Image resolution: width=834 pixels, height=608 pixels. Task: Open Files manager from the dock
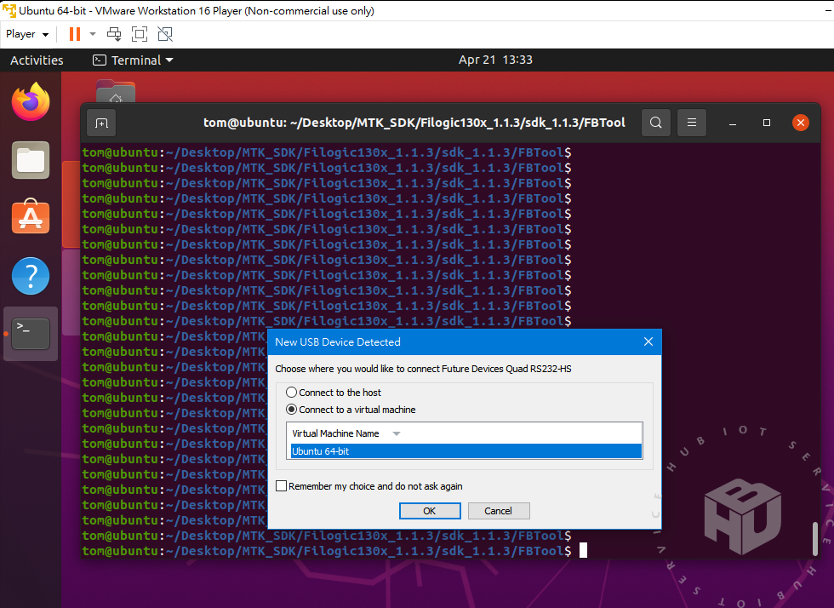[x=31, y=160]
